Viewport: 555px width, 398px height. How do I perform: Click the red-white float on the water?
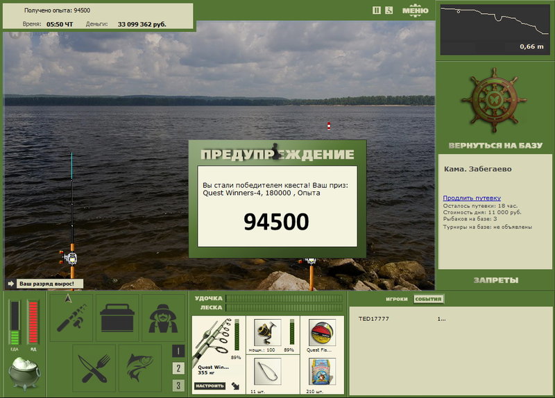tap(329, 126)
